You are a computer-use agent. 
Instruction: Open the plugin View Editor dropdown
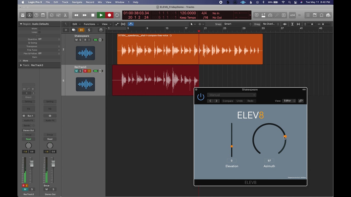click(x=289, y=101)
